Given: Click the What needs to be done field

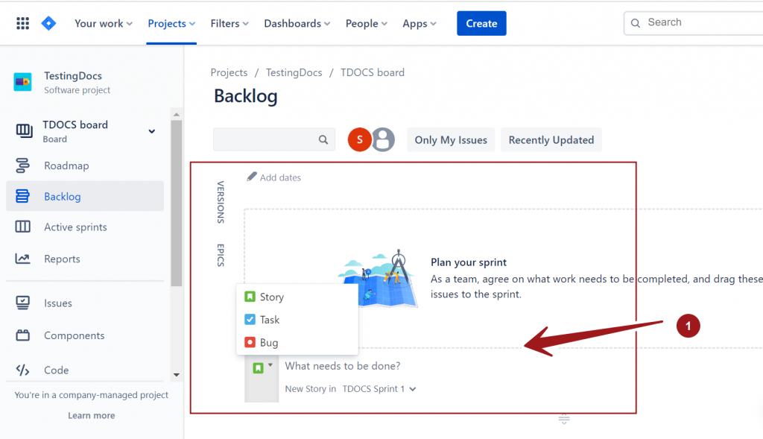Looking at the screenshot, I should coord(343,366).
